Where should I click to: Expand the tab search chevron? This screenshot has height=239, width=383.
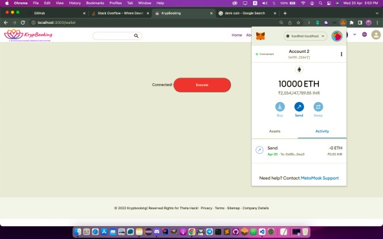point(377,13)
